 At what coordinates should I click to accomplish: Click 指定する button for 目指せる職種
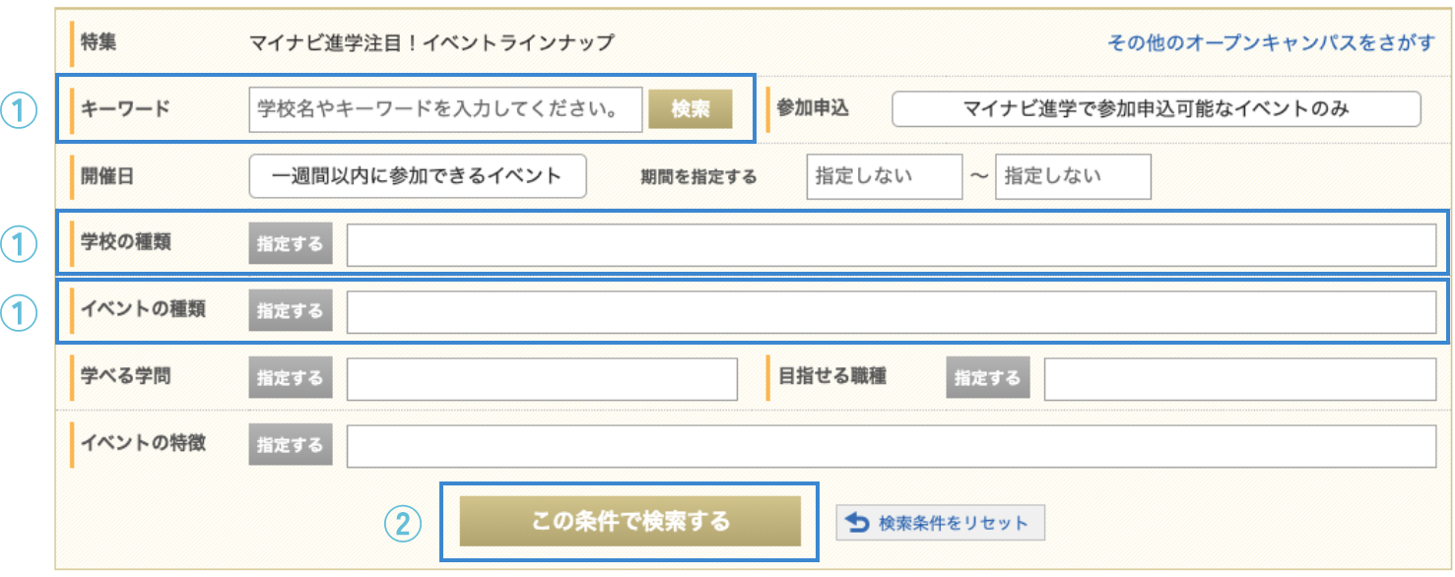pyautogui.click(x=987, y=378)
